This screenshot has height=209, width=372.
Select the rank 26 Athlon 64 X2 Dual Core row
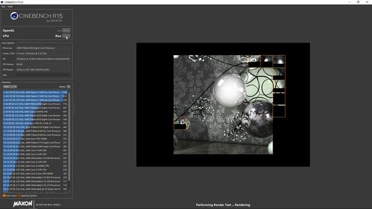(35, 189)
